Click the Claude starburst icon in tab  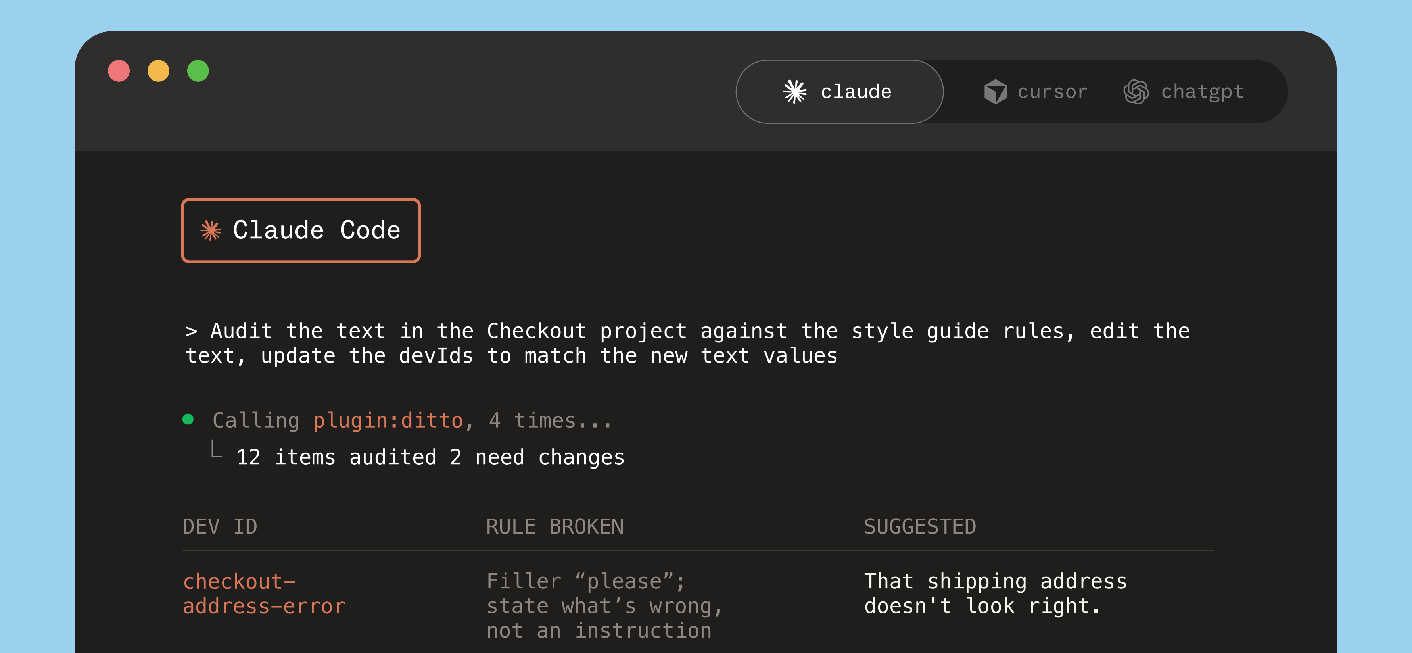tap(794, 92)
